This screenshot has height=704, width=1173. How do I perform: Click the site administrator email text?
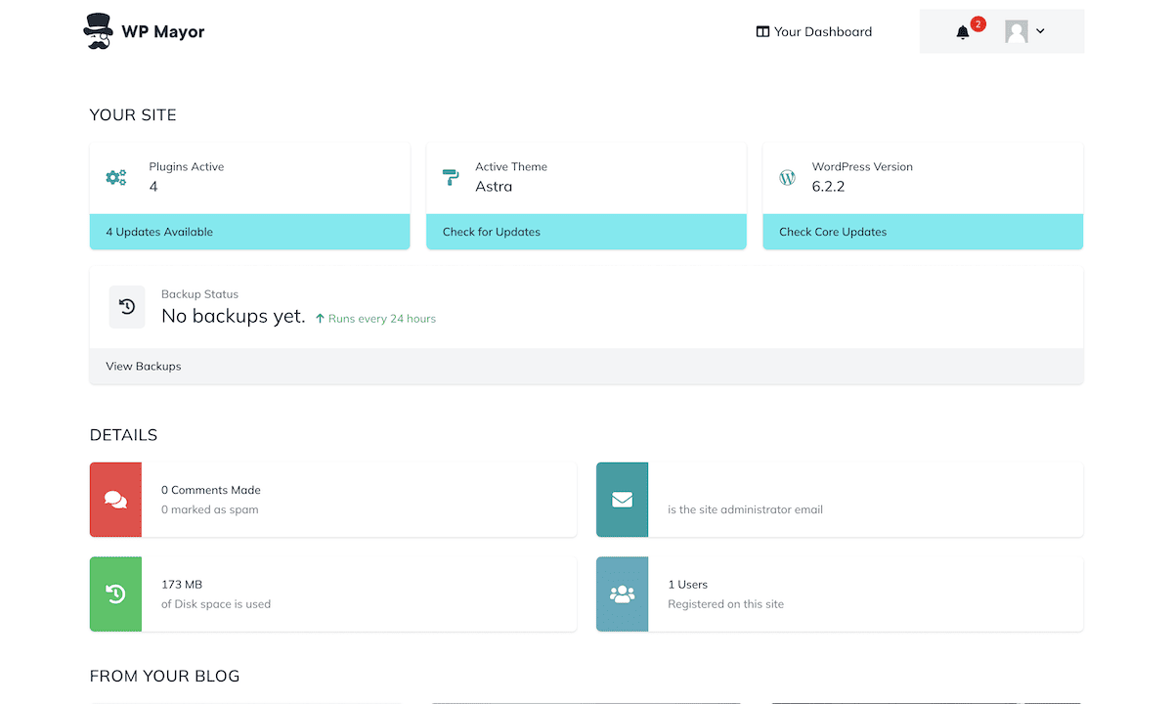(x=745, y=509)
